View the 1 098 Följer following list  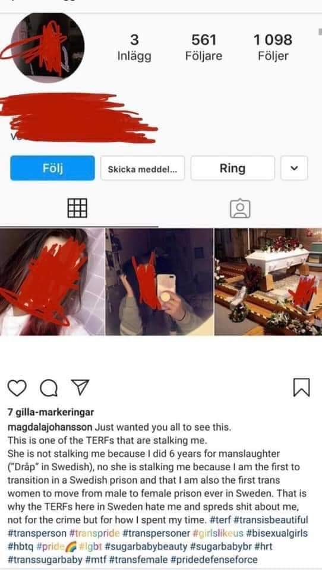[x=273, y=47]
